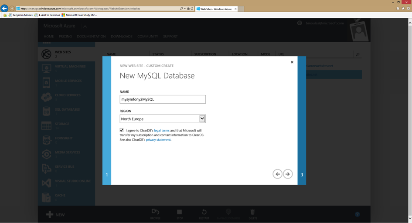Click the help question mark icon
Image resolution: width=412 pixels, height=223 pixels.
[358, 214]
